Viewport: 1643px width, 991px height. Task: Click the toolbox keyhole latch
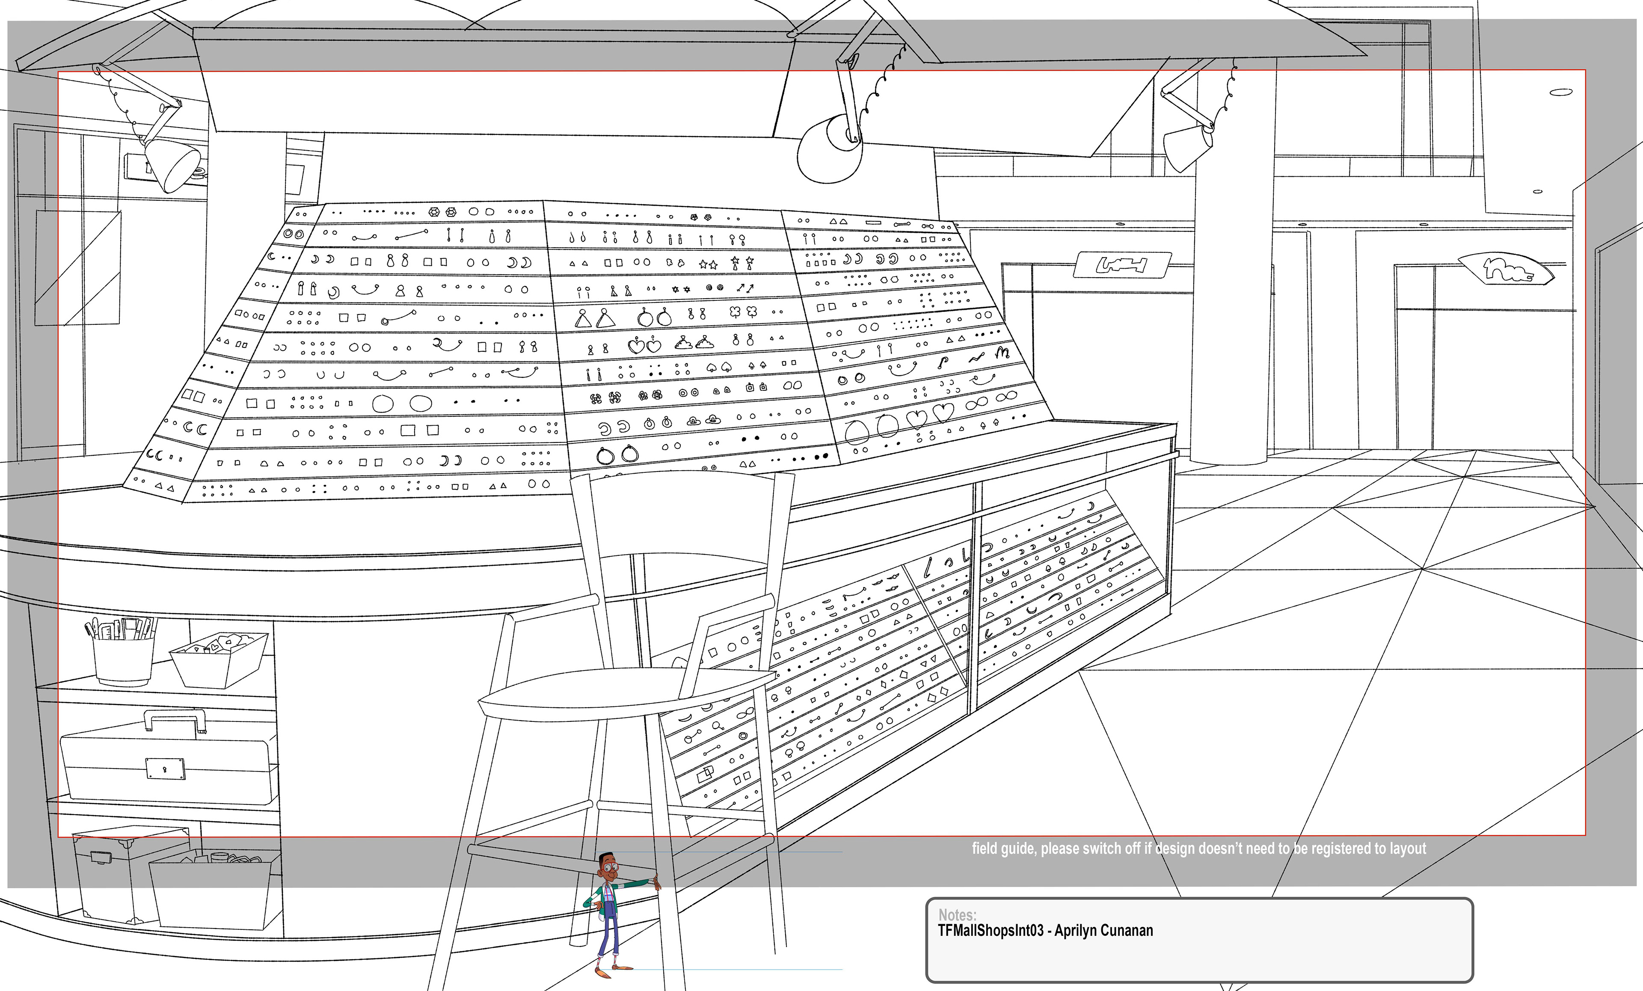tap(165, 768)
